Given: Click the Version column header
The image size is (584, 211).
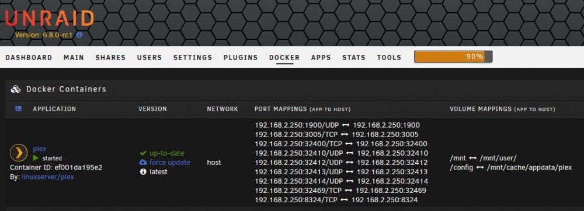Looking at the screenshot, I should click(x=152, y=109).
